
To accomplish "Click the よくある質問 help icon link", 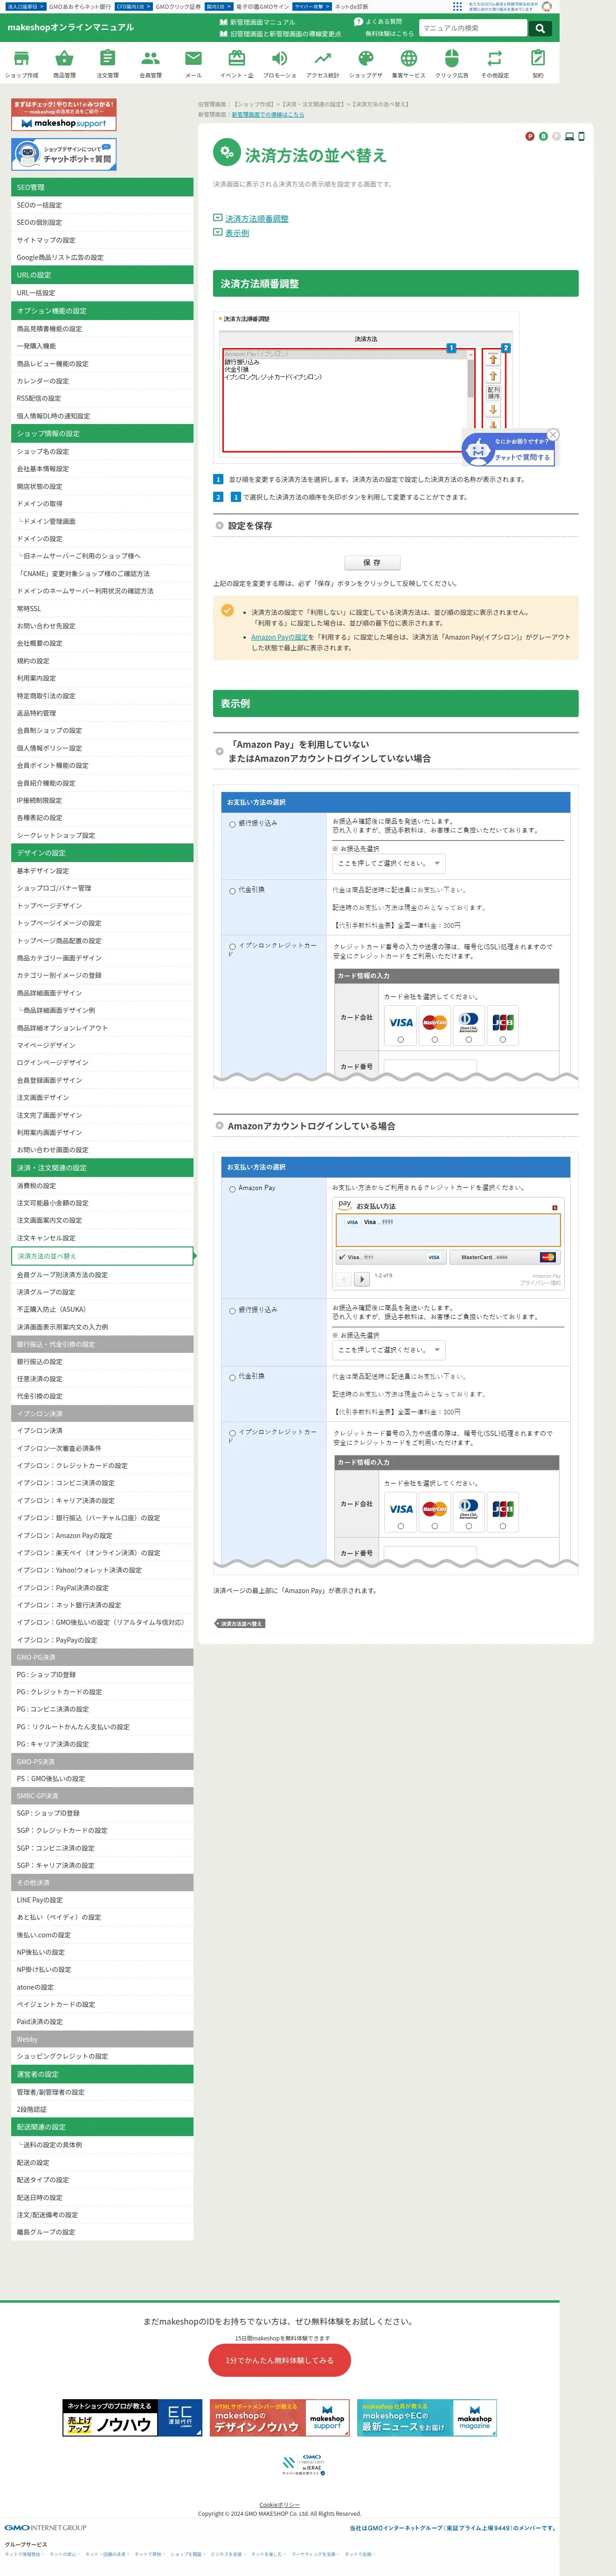I will coord(378,21).
